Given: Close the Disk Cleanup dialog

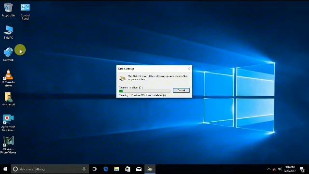Looking at the screenshot, I should (189, 69).
